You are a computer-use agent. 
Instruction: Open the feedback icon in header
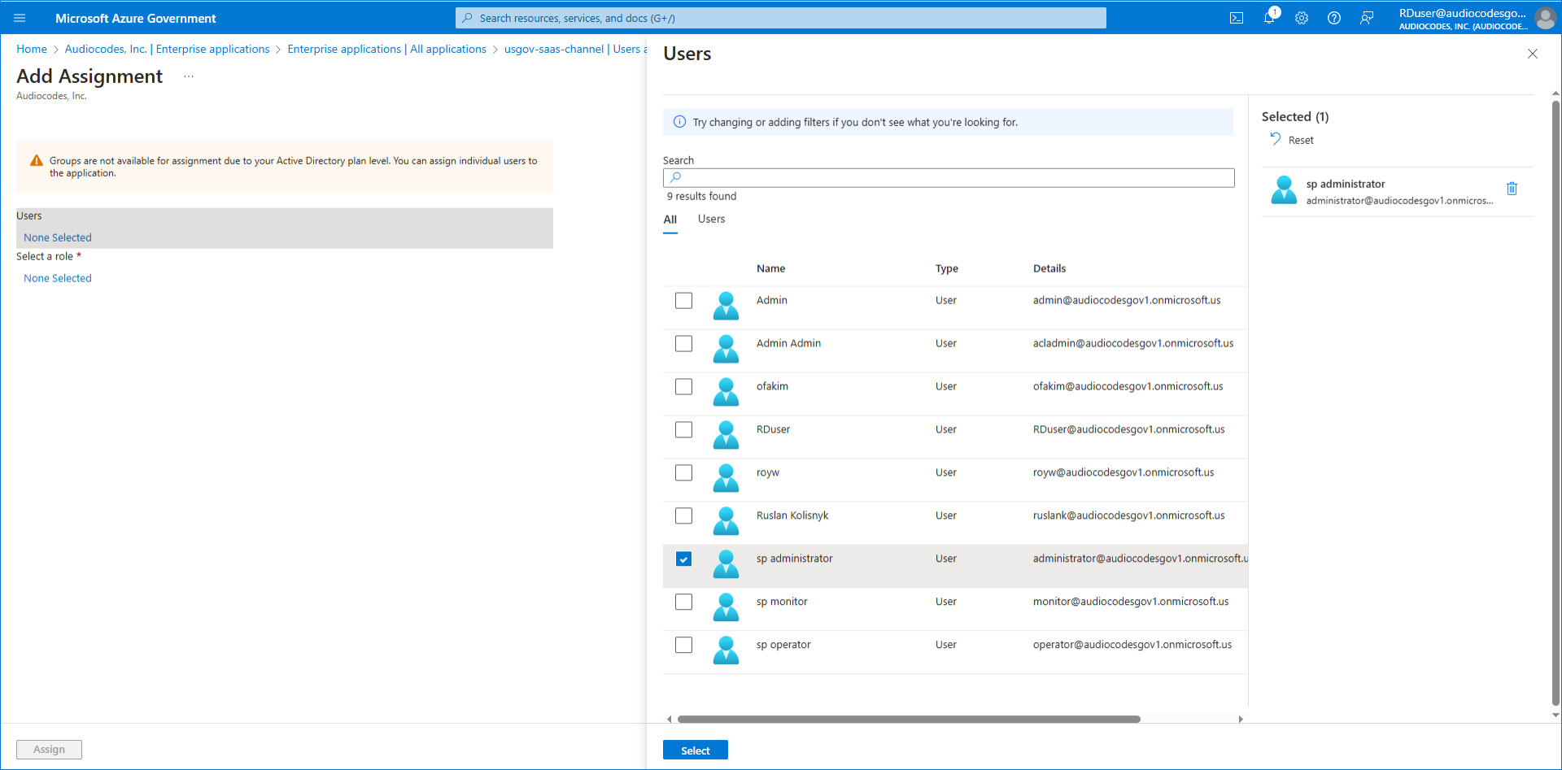[1367, 18]
